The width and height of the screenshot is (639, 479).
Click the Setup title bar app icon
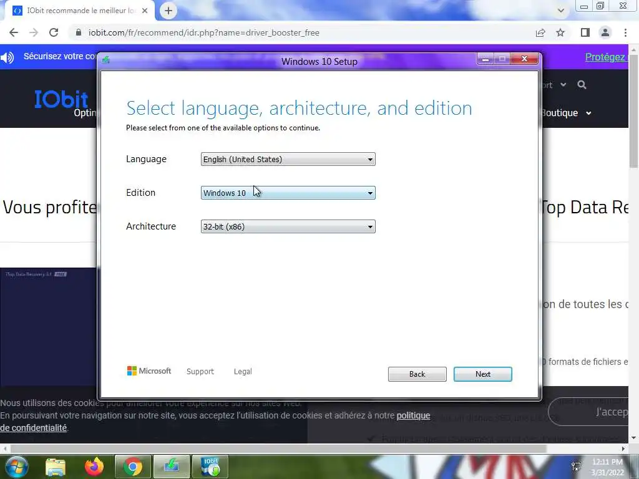point(106,60)
